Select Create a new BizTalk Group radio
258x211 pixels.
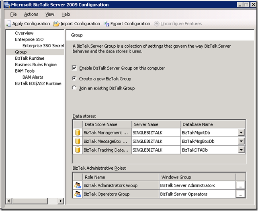74,79
